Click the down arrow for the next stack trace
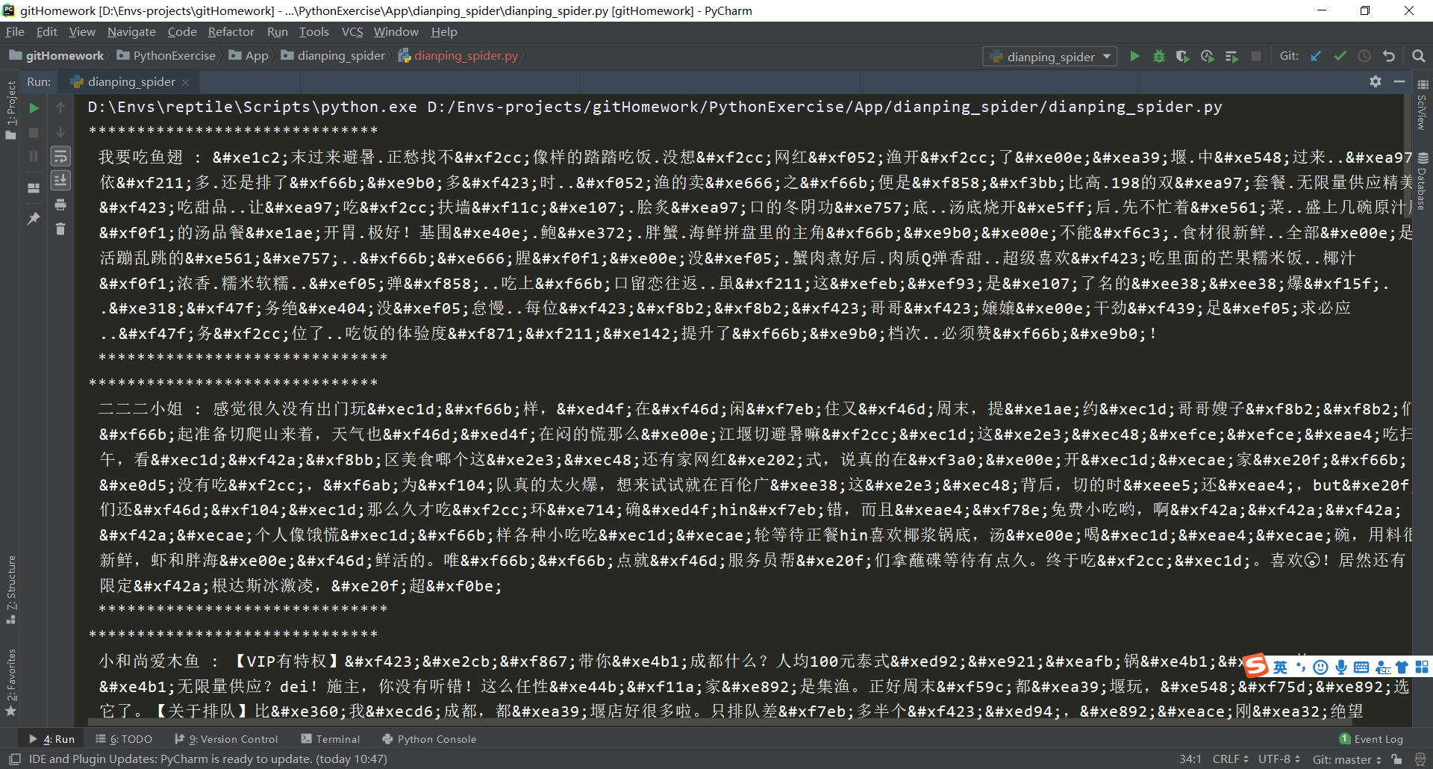 pyautogui.click(x=60, y=132)
